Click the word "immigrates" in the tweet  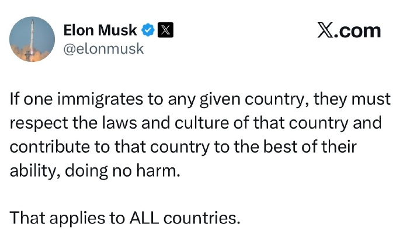[100, 99]
